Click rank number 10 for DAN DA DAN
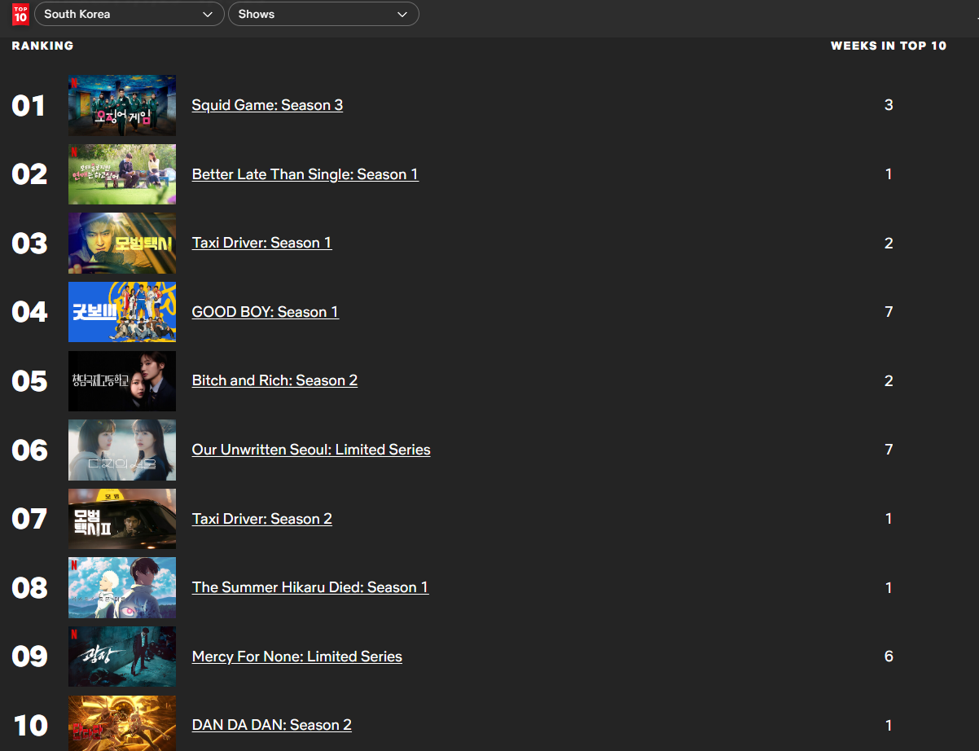Viewport: 979px width, 751px height. [31, 726]
